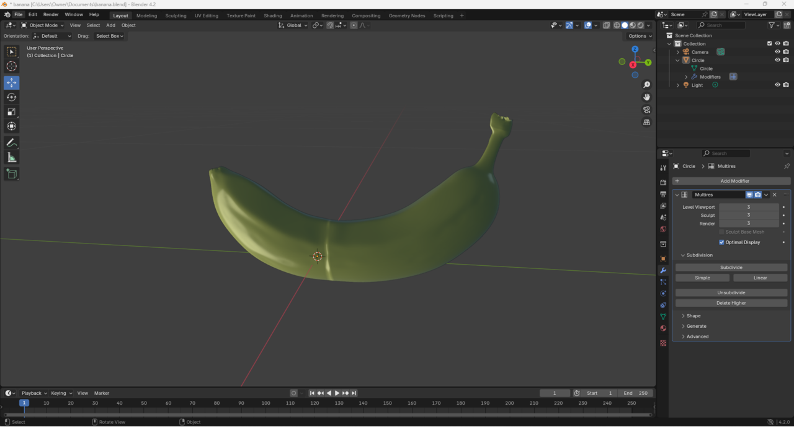The image size is (794, 427).
Task: Select the Rotate tool in toolbar
Action: (11, 97)
